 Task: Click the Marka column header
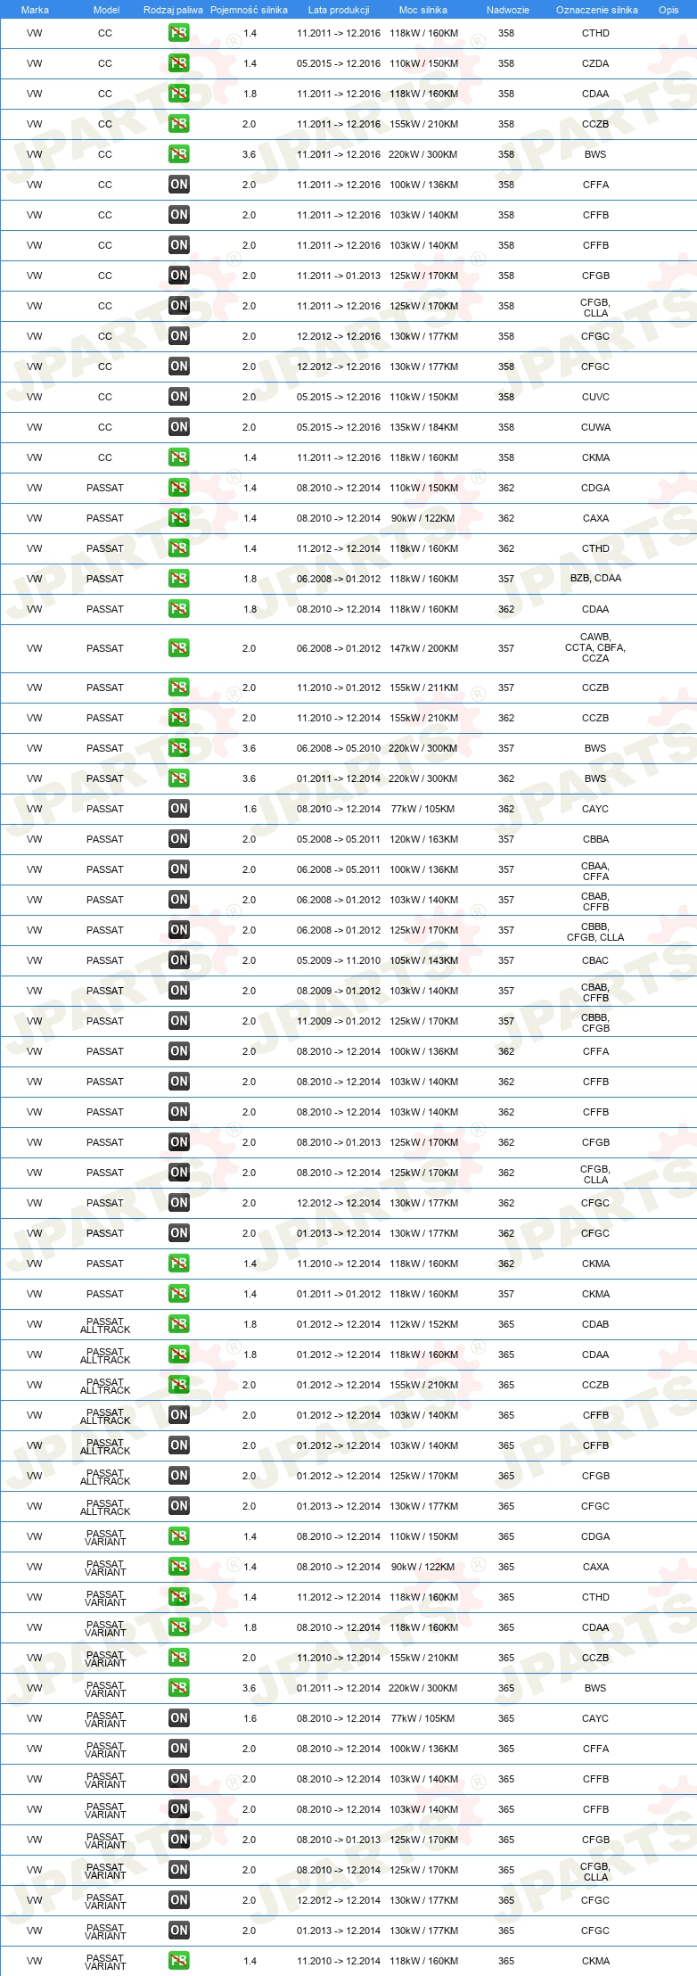(x=35, y=10)
